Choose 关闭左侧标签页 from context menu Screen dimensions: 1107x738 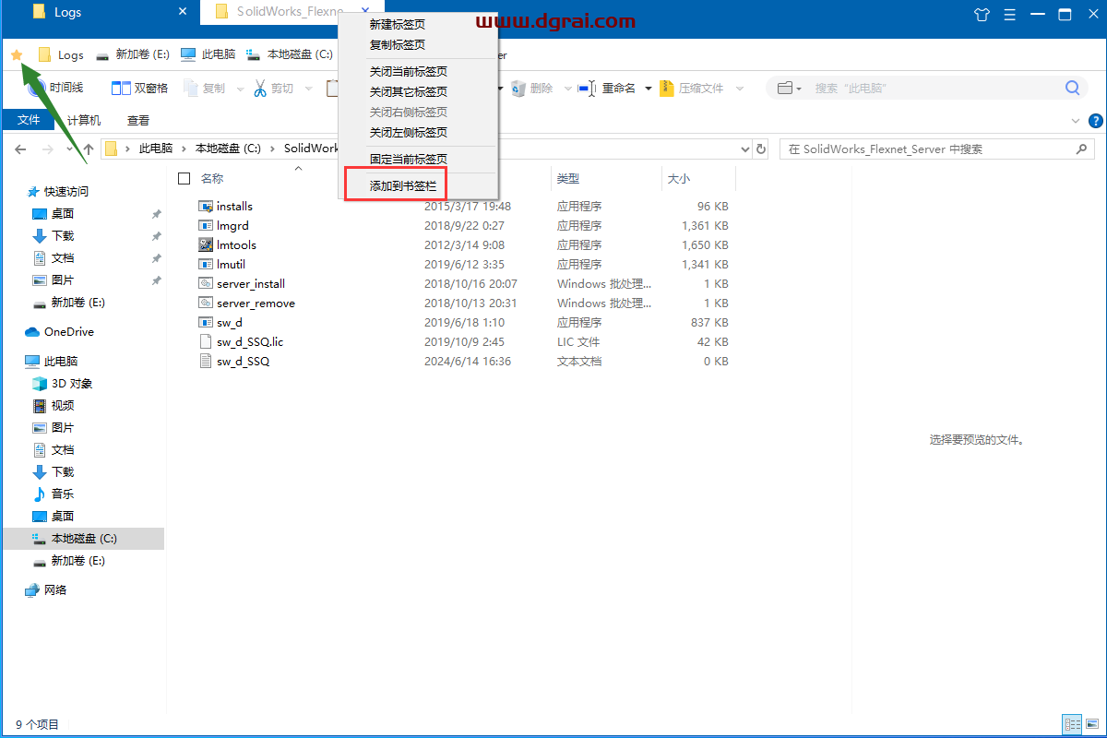[409, 133]
